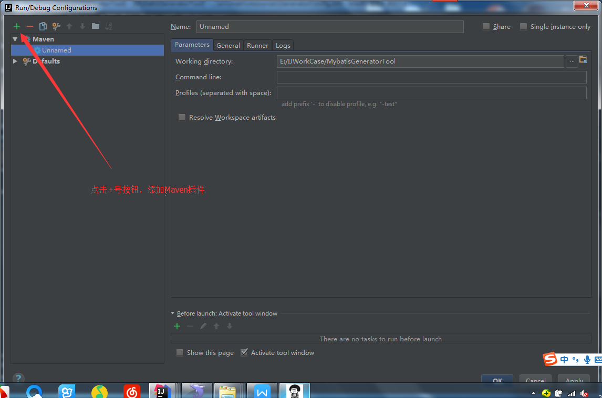The width and height of the screenshot is (602, 398).
Task: Select Maven project folder icon
Action: pos(583,60)
